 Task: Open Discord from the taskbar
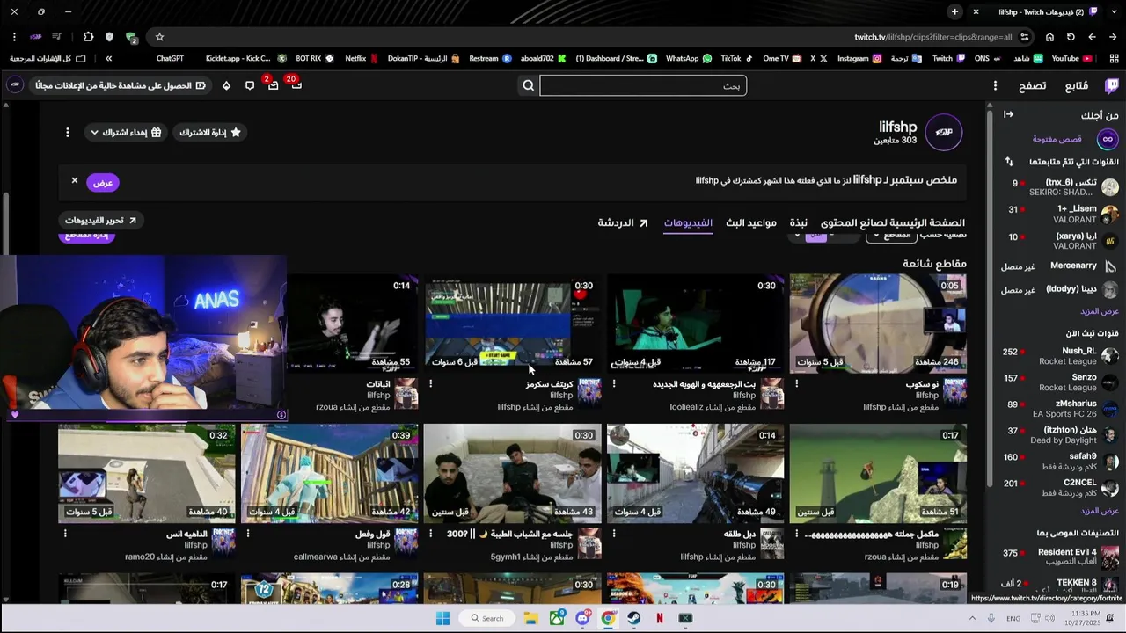(x=582, y=618)
